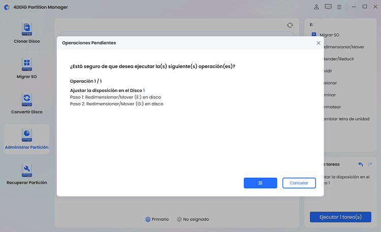This screenshot has width=381, height=232.
Task: Open the user account icon
Action: pos(316,7)
